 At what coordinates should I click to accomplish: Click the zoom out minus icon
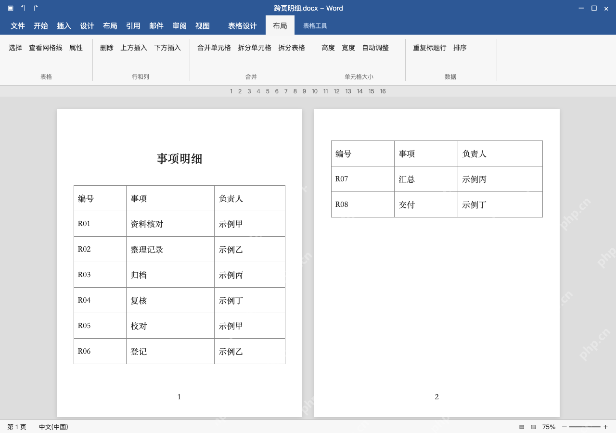(564, 427)
